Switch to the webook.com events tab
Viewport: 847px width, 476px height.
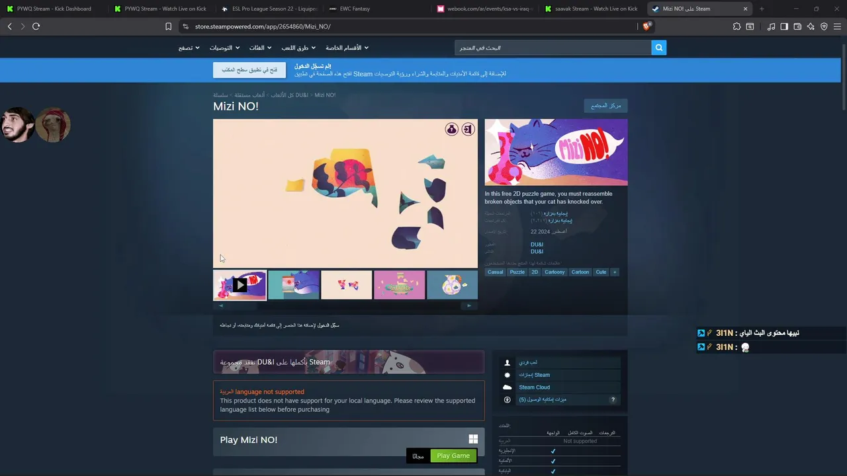(485, 9)
